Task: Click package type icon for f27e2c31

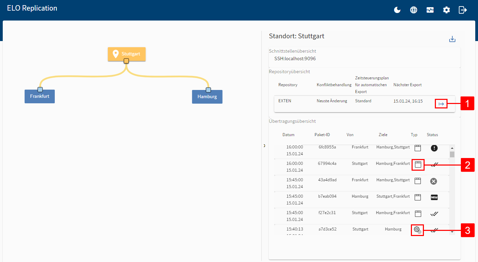Action: click(417, 214)
